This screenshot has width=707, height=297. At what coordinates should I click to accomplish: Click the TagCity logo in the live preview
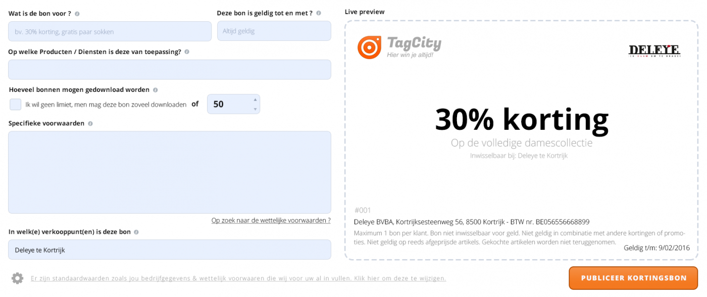[x=399, y=47]
